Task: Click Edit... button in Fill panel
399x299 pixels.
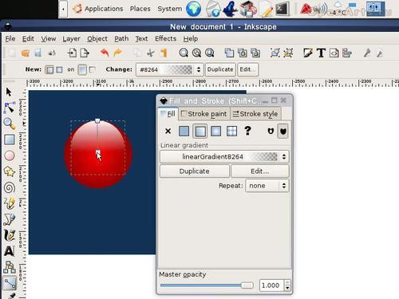Action: click(x=260, y=171)
